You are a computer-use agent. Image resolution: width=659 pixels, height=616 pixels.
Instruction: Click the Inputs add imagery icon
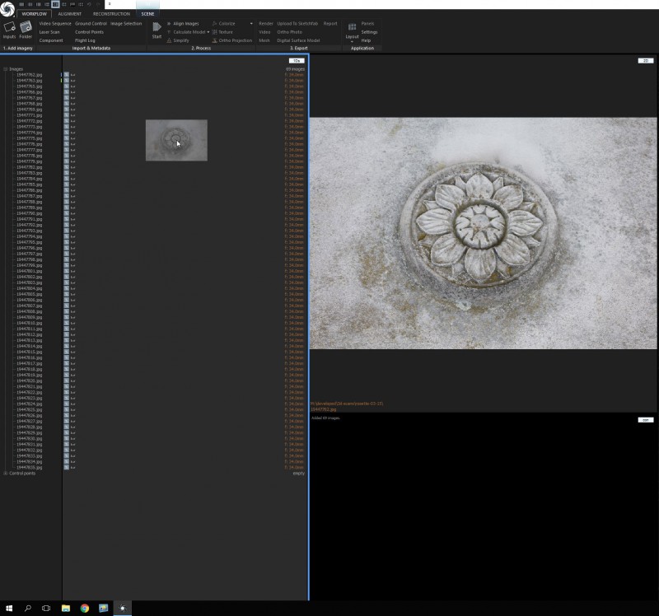(x=9, y=28)
